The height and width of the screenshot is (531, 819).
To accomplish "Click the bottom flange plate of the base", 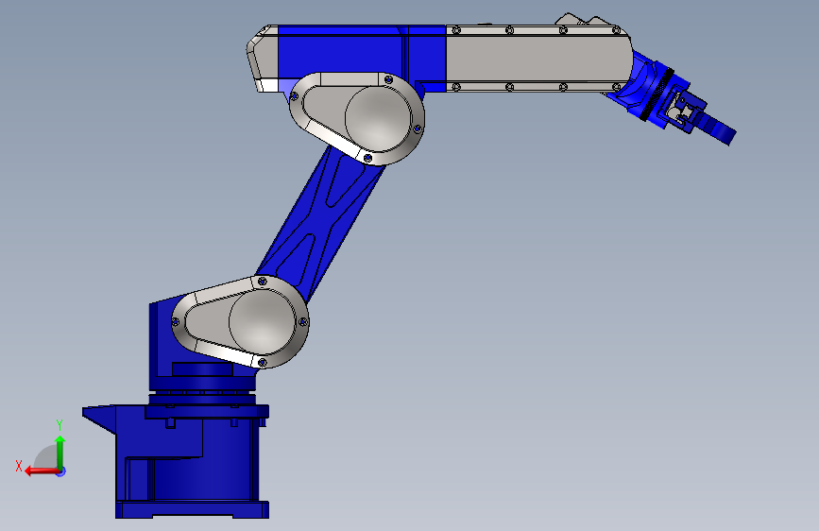I will click(x=192, y=509).
